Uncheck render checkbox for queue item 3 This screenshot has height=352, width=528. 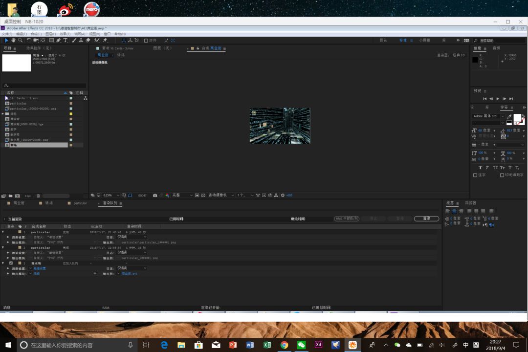(11, 263)
